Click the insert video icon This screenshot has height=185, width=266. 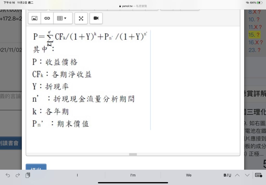coord(96,18)
